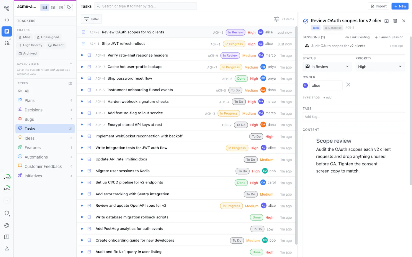Open the feedback speech bubble icon

point(7,237)
